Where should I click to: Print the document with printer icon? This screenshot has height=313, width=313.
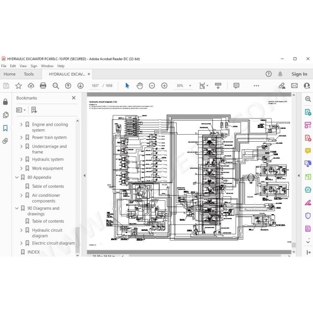(x=43, y=86)
